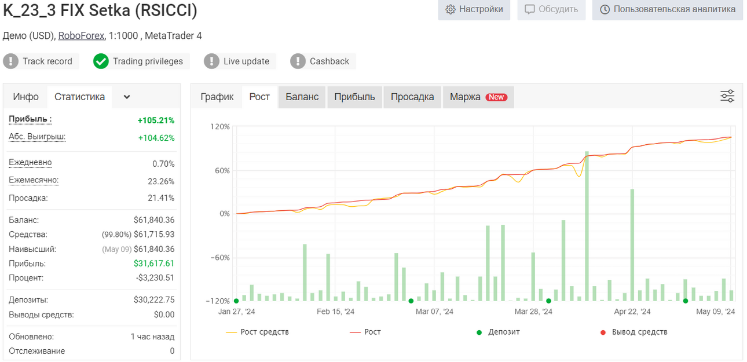Click the Обсудить discuss button
The height and width of the screenshot is (362, 747).
click(551, 9)
